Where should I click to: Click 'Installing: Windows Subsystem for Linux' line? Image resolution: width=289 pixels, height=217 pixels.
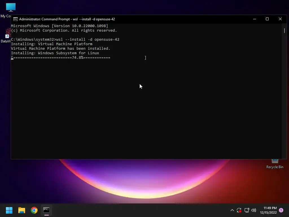point(55,53)
